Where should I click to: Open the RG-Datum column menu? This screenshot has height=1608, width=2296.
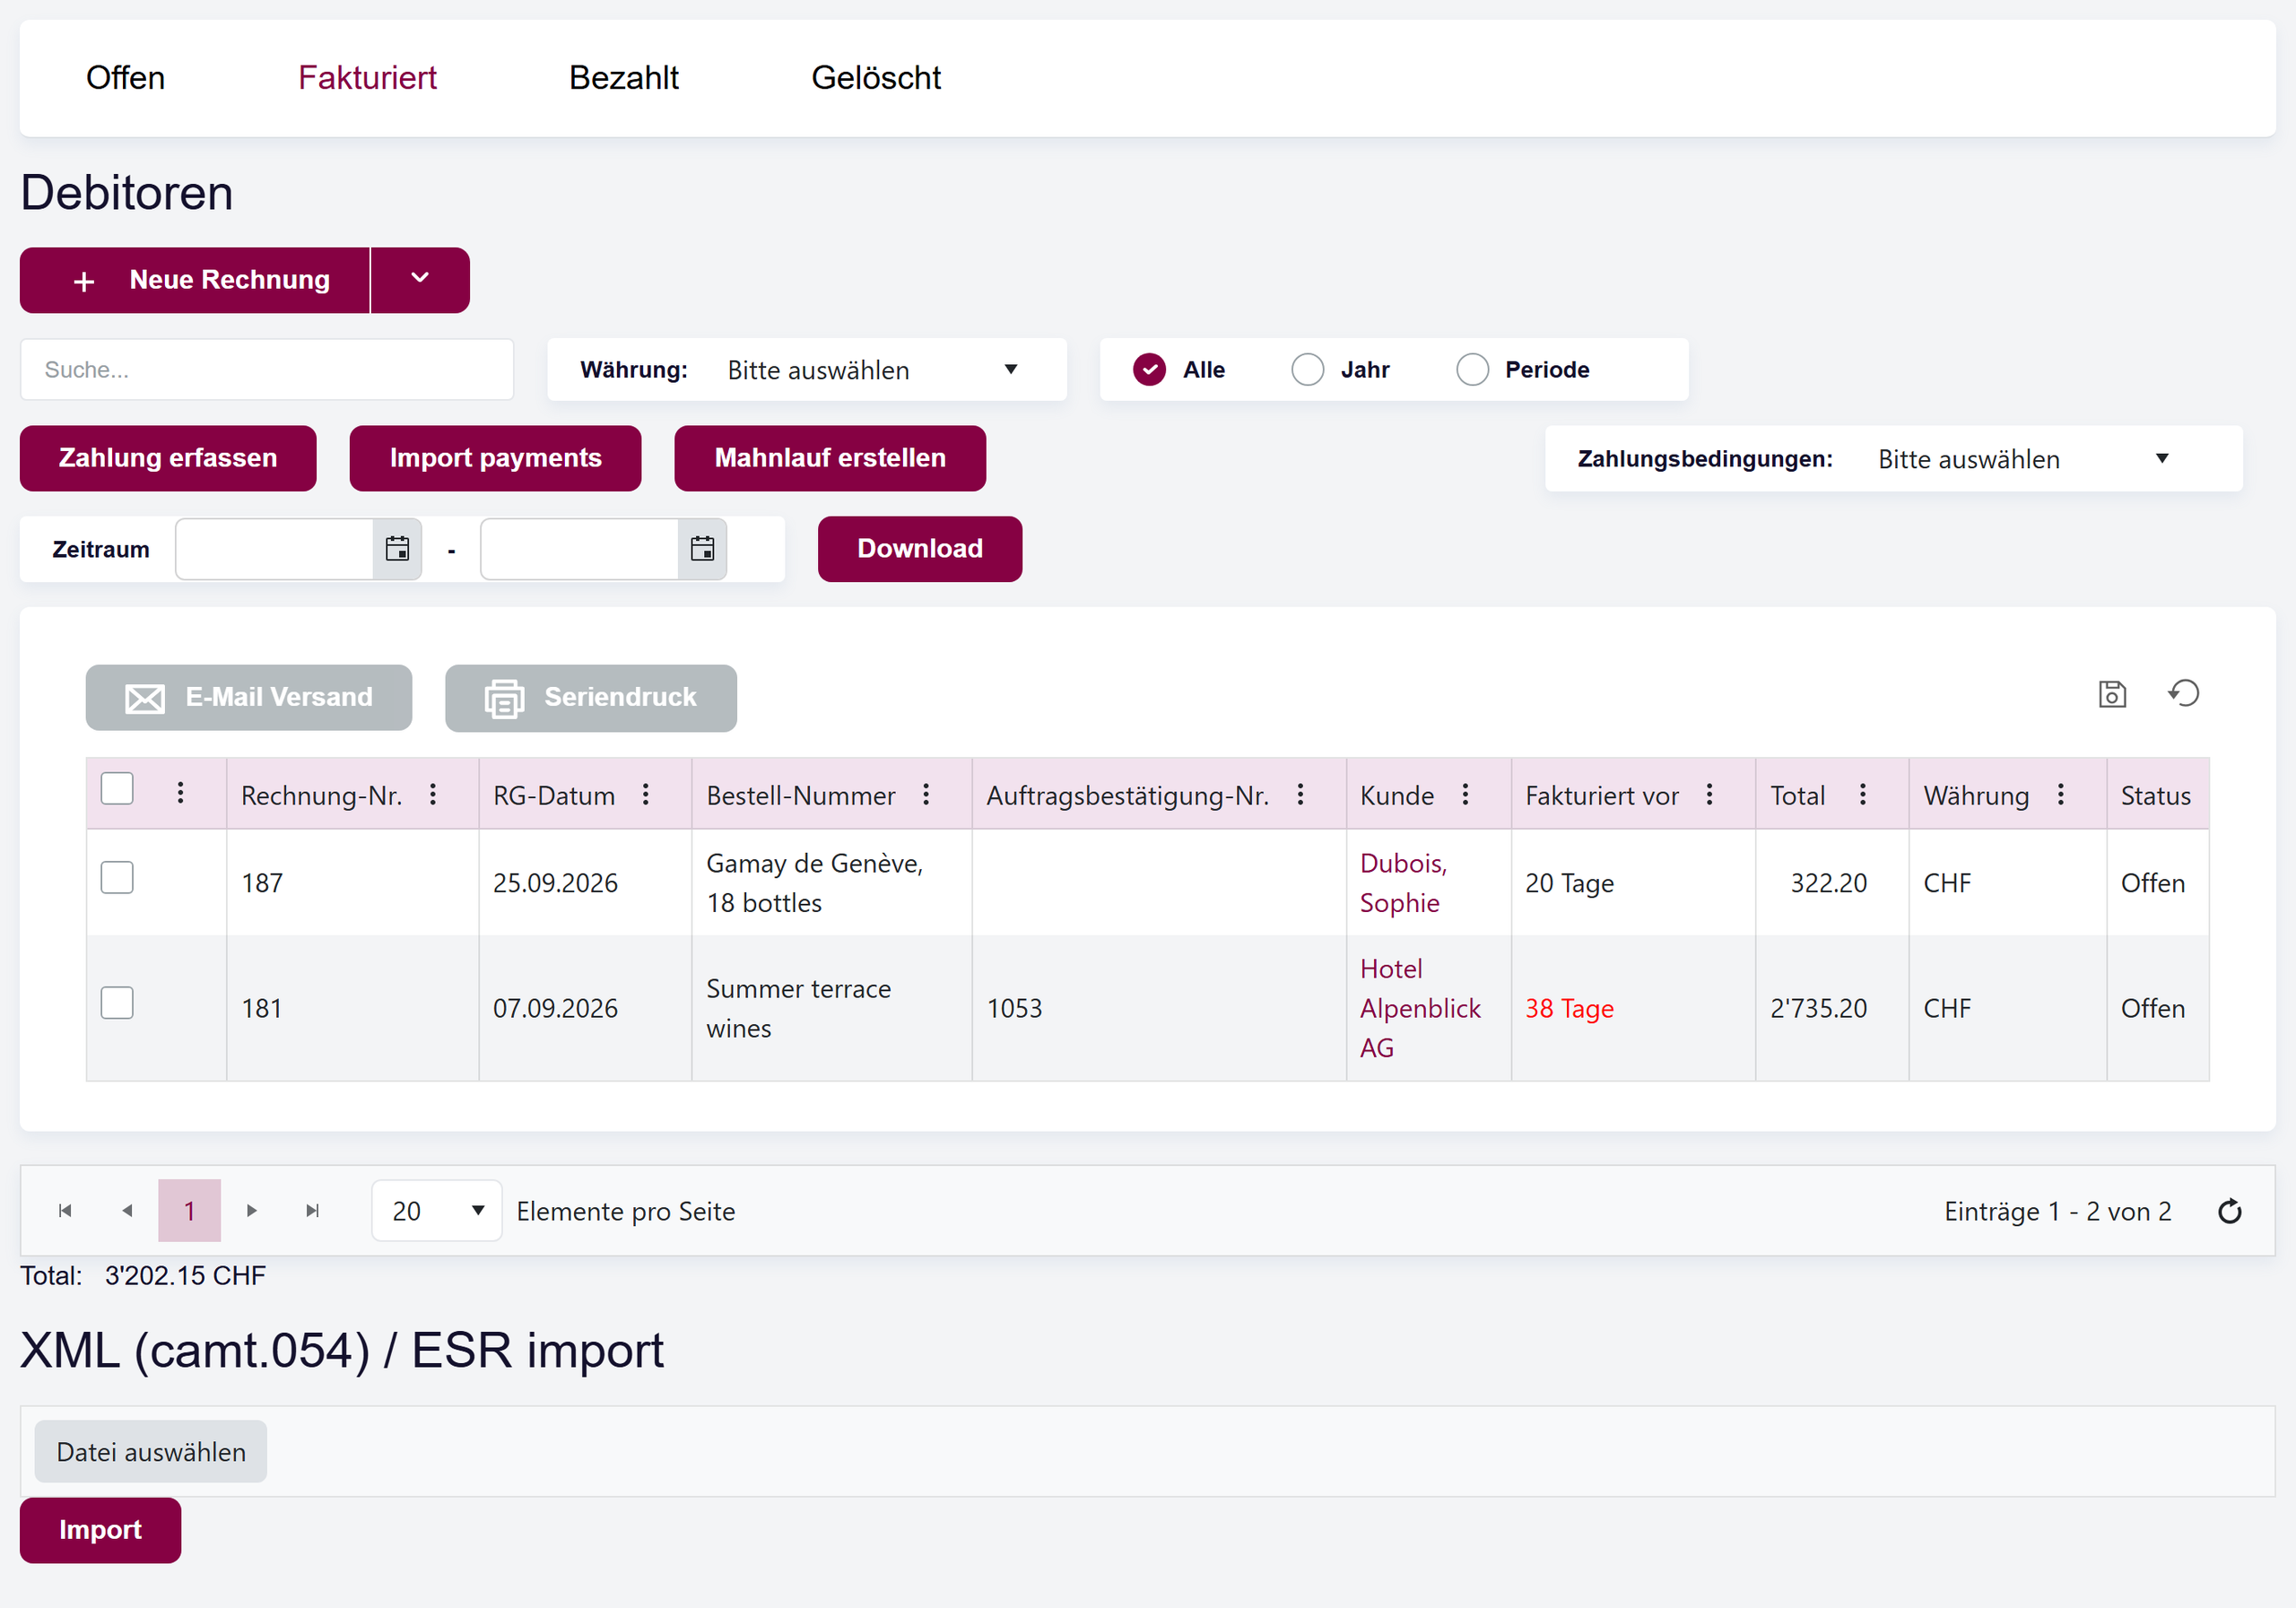click(646, 794)
